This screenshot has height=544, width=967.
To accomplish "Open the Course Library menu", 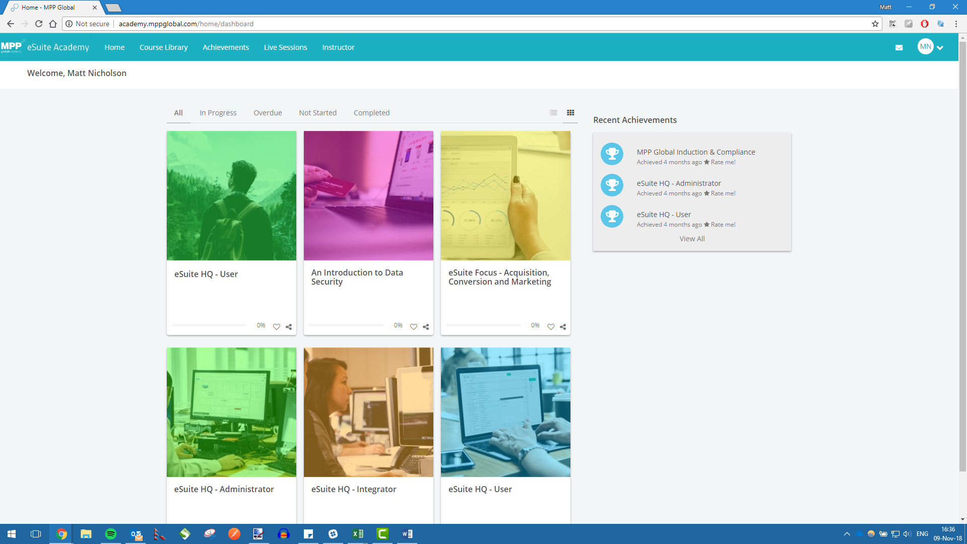I will click(163, 47).
